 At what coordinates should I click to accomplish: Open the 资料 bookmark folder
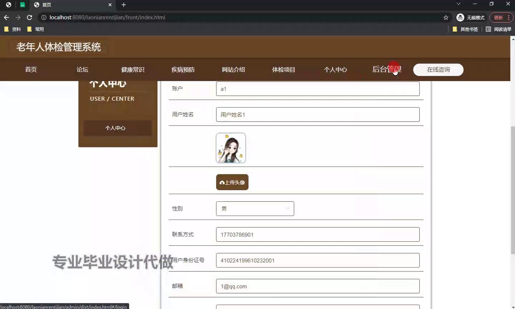pos(13,29)
